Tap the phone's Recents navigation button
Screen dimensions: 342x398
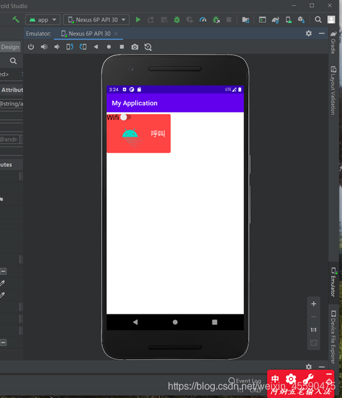click(x=215, y=322)
